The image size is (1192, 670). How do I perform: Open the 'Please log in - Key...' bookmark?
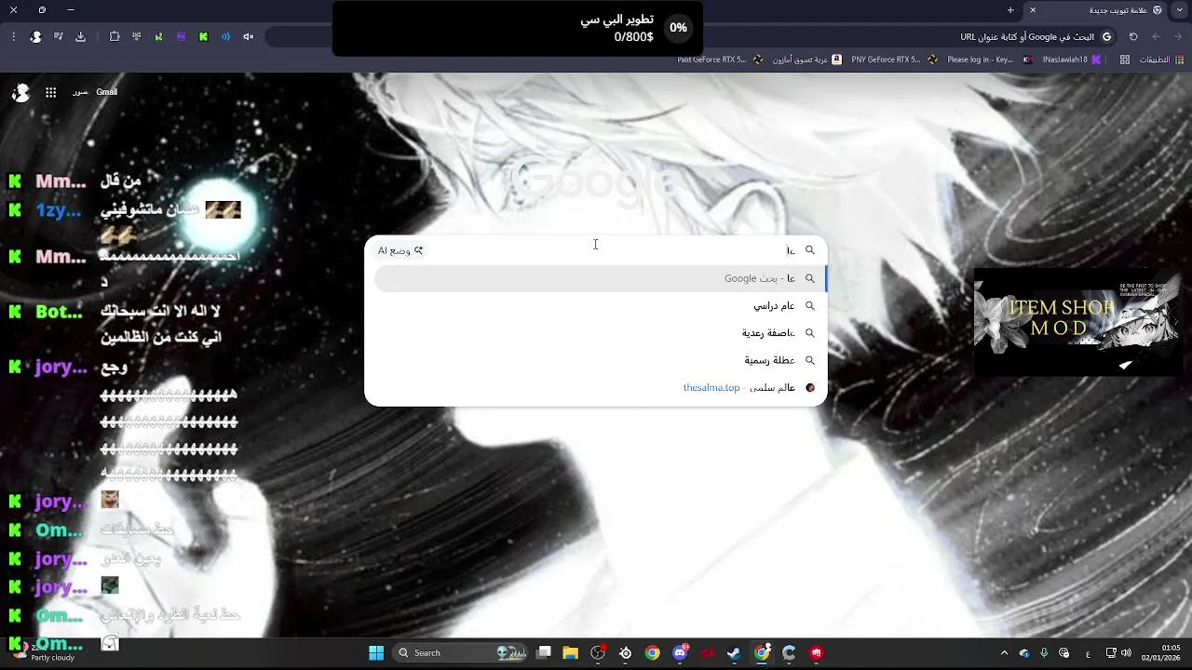pyautogui.click(x=990, y=60)
